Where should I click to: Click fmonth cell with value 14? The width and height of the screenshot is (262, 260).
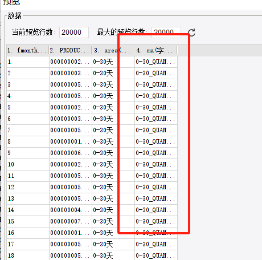point(28,210)
